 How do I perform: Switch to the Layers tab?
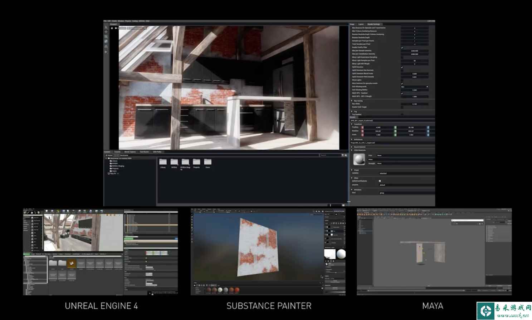coord(361,24)
